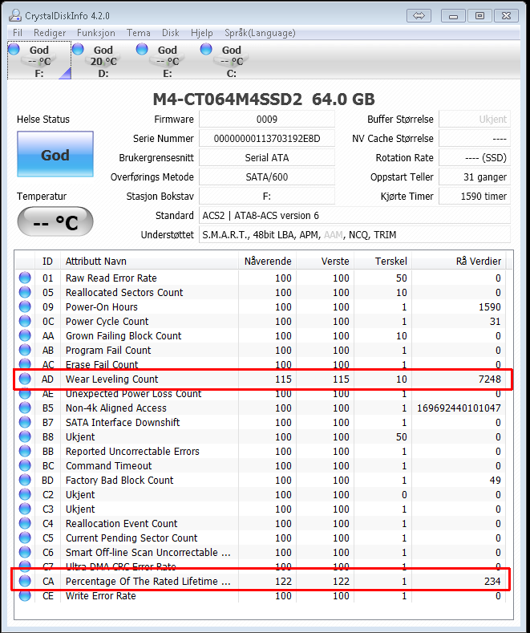This screenshot has width=530, height=633.
Task: Click the status orb for Wear Leveling Count
Action: click(x=25, y=379)
